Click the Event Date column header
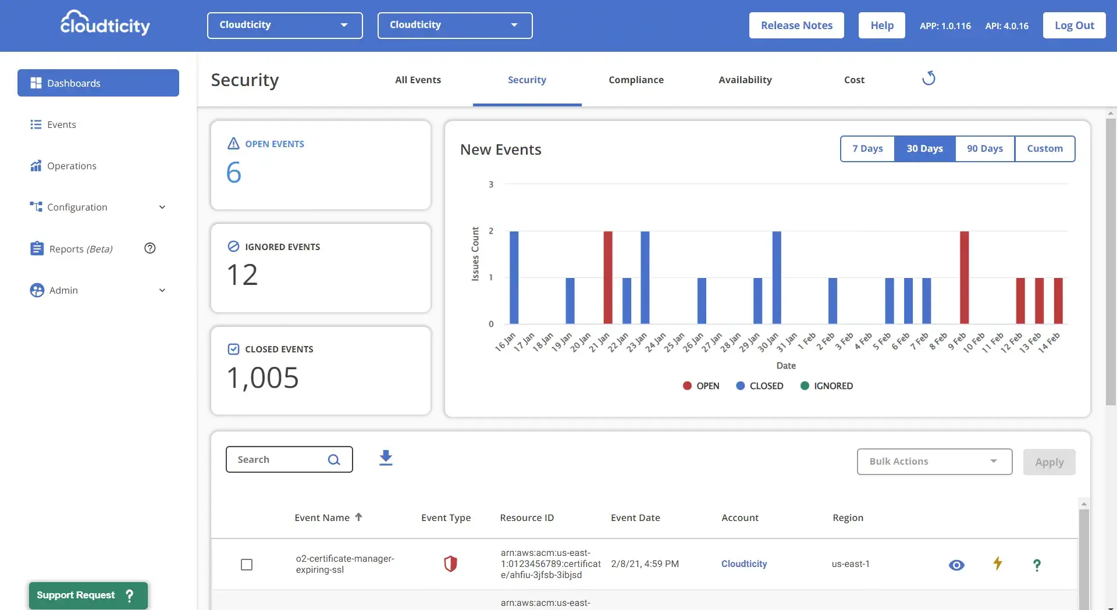The height and width of the screenshot is (610, 1117). click(x=635, y=518)
